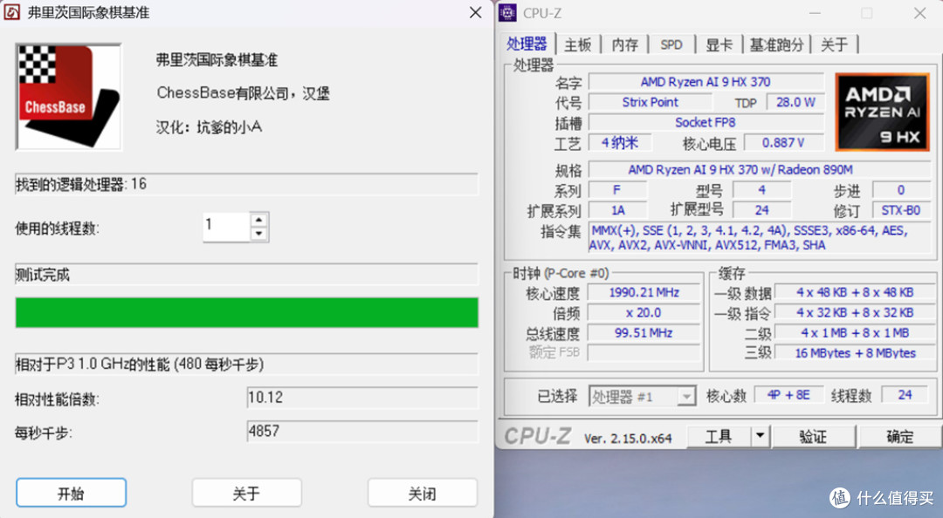Decrease thread count with down spinner arrow
The image size is (943, 518).
tap(259, 235)
